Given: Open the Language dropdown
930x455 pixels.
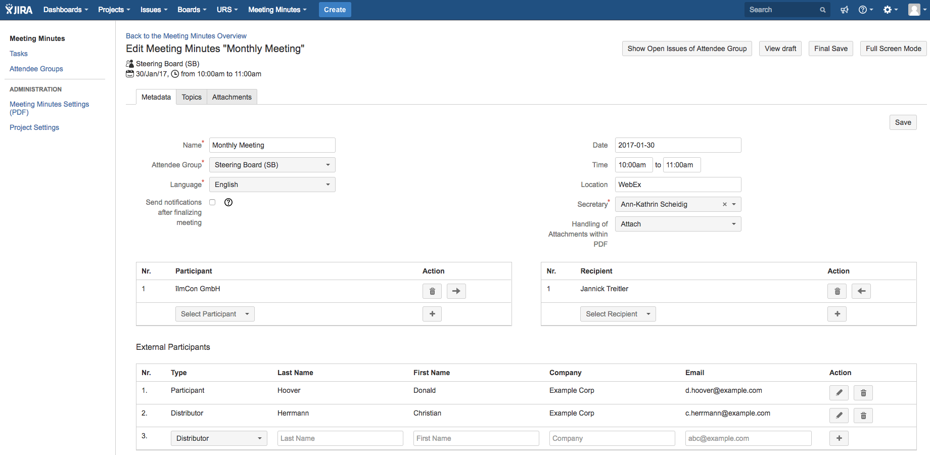Looking at the screenshot, I should pyautogui.click(x=272, y=185).
